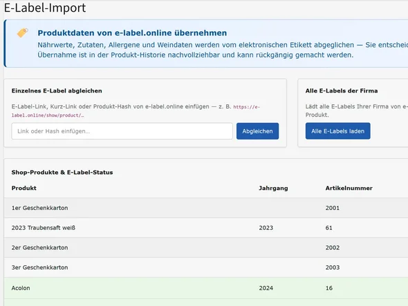Focus the Link oder Hash einfügen field
Image resolution: width=408 pixels, height=306 pixels.
tap(122, 131)
